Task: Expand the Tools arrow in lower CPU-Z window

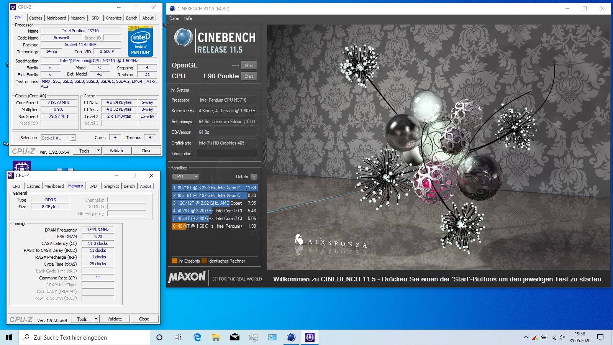Action: (x=96, y=319)
